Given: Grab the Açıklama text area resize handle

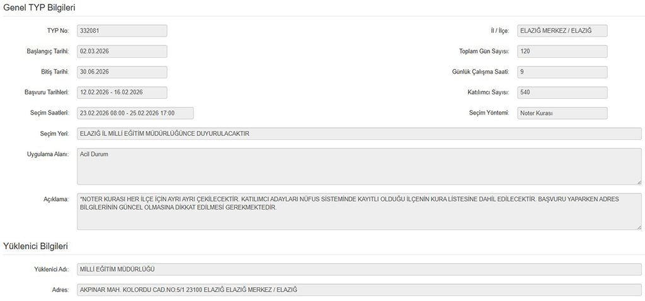Looking at the screenshot, I should [639, 227].
